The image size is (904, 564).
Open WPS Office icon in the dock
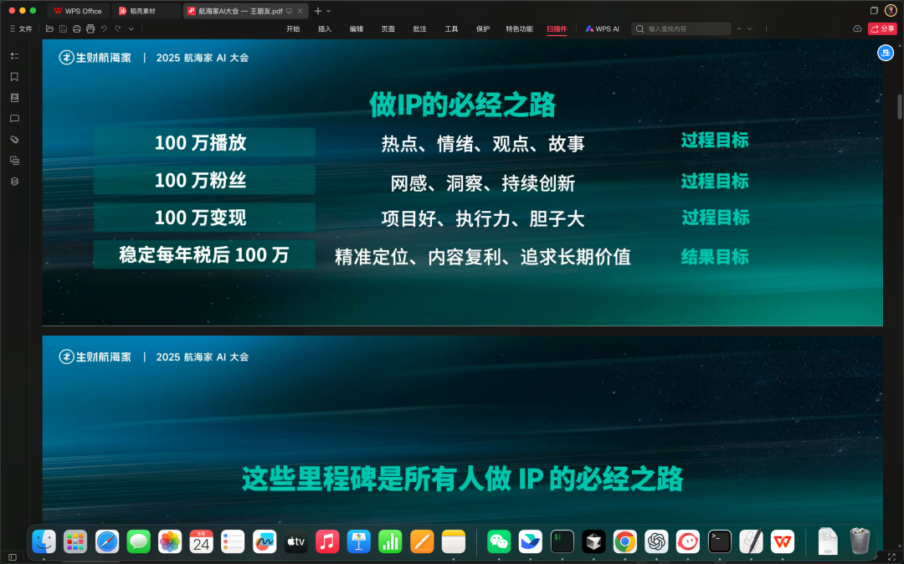pyautogui.click(x=783, y=541)
